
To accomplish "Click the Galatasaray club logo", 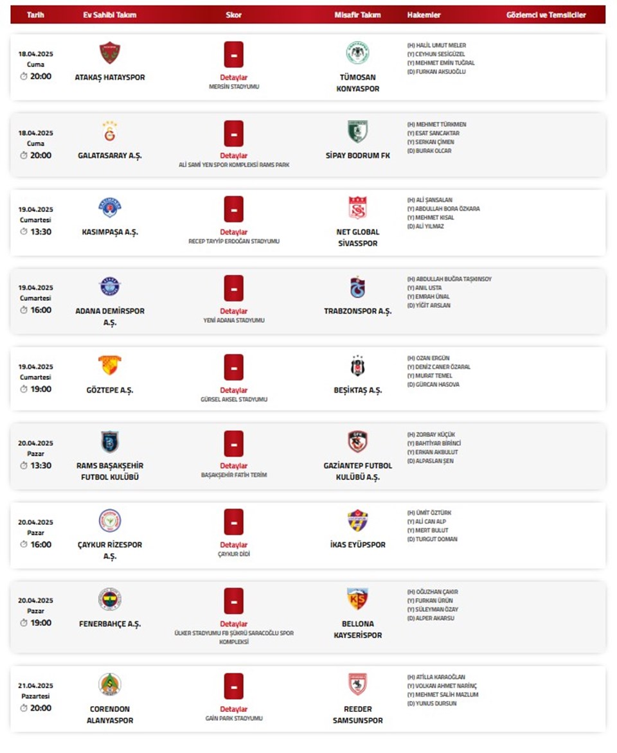I will pyautogui.click(x=110, y=132).
